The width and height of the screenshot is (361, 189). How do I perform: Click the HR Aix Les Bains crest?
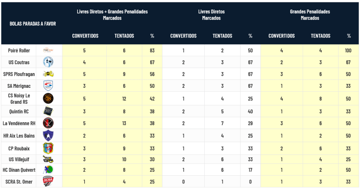48,136
